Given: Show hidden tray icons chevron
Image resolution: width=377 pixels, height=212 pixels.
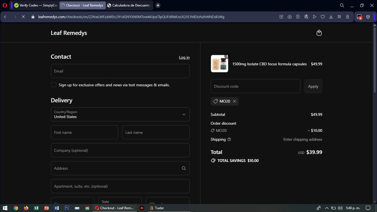Looking at the screenshot, I should click(327, 208).
